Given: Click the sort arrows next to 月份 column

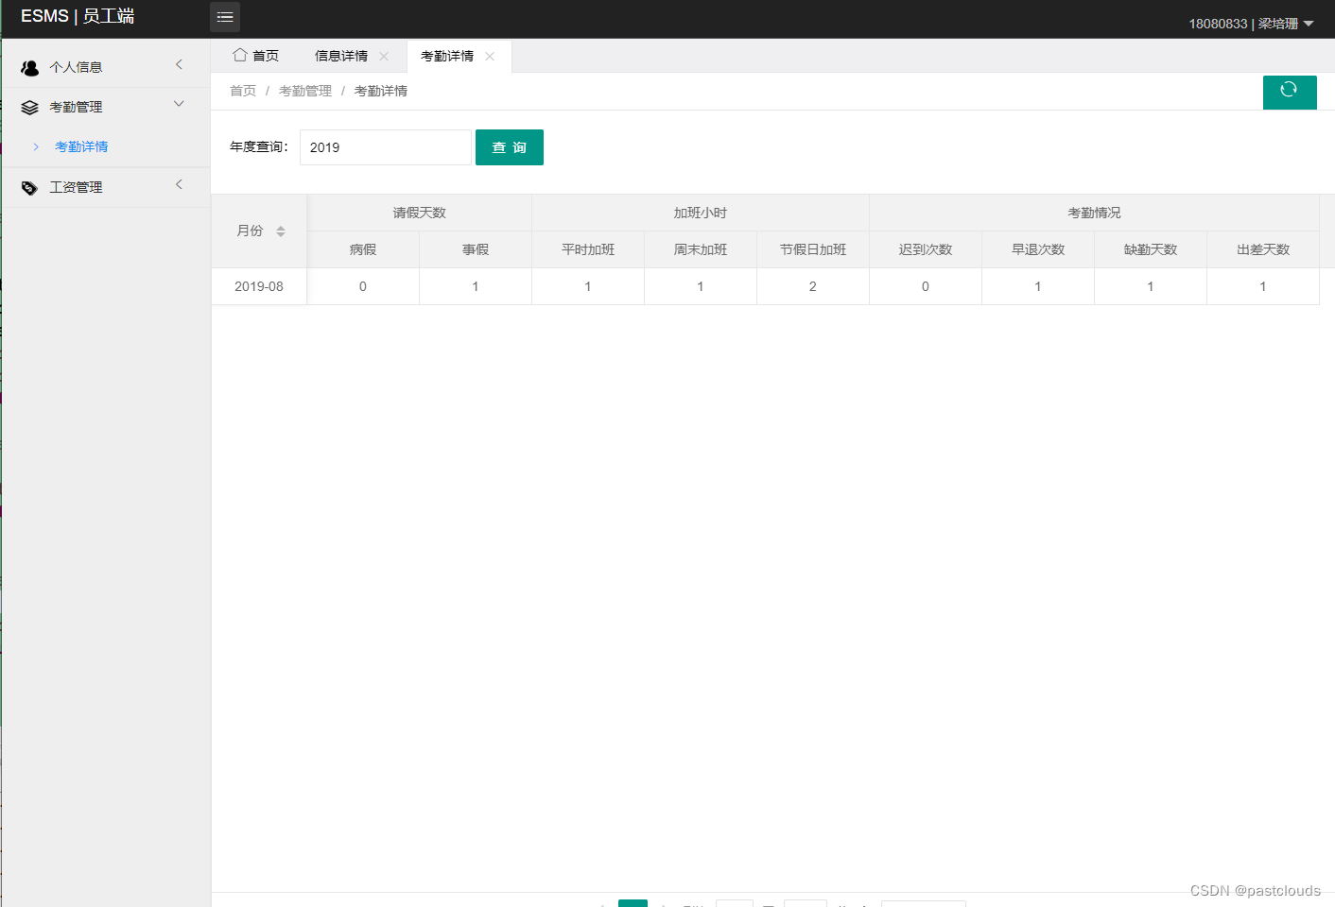Looking at the screenshot, I should 281,231.
